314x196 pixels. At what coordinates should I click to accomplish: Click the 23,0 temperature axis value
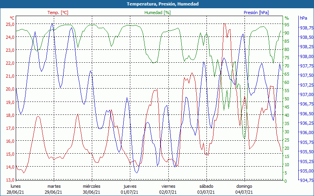pos(11,50)
